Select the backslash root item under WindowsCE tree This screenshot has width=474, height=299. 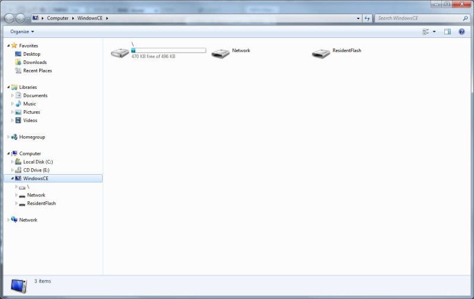click(x=28, y=187)
